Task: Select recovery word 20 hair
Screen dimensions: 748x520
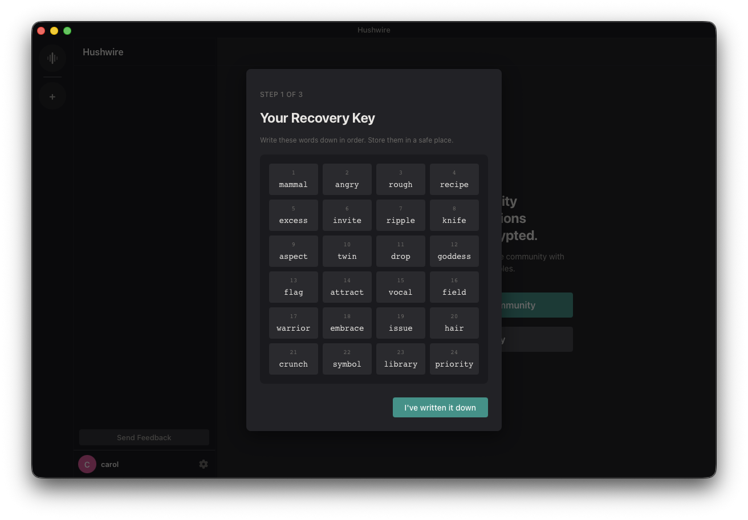Action: pos(454,323)
